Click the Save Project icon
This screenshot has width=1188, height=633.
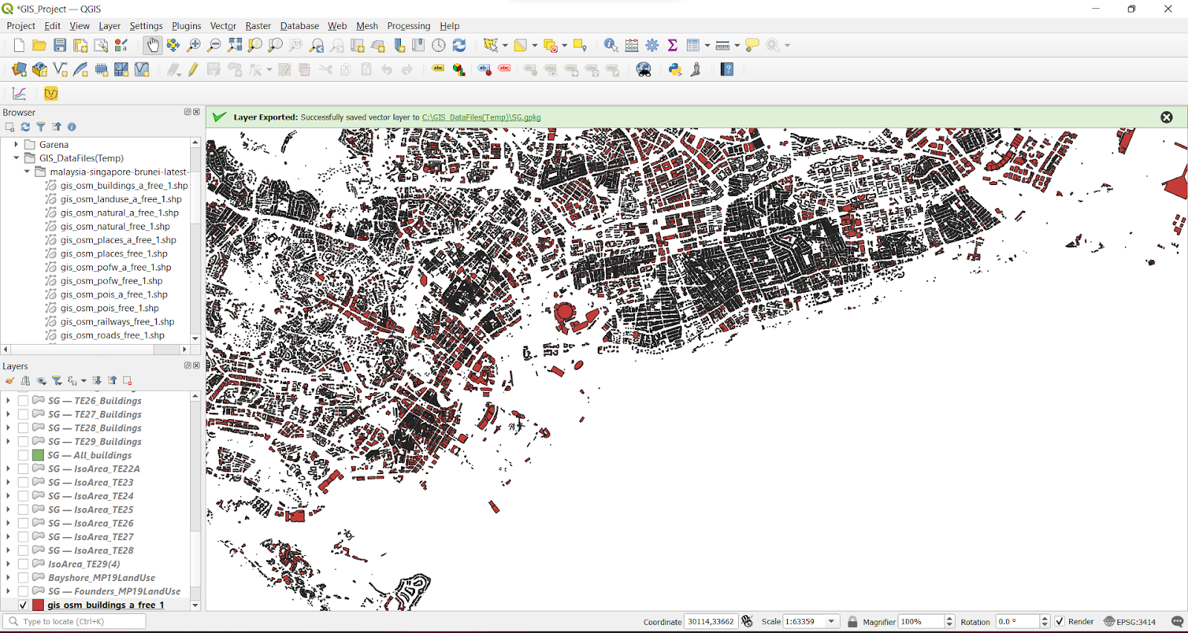click(x=60, y=45)
